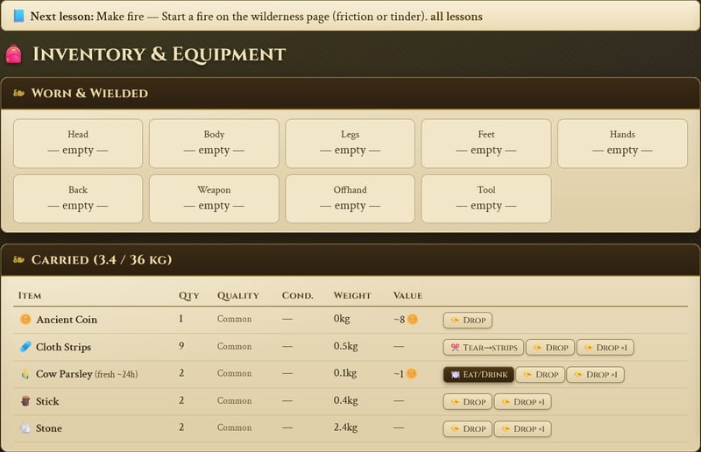The image size is (701, 452).
Task: Drop all Stones
Action: [468, 429]
